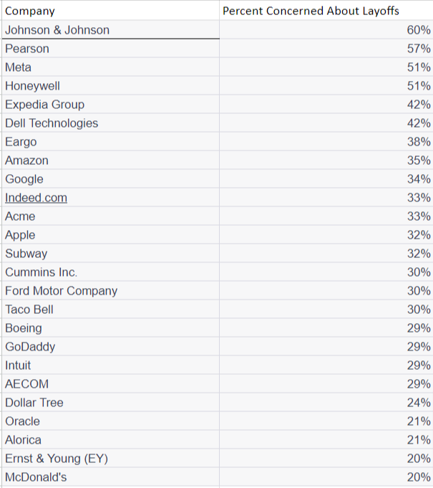The height and width of the screenshot is (488, 433).
Task: Click the McDonald's company cell
Action: coord(36,477)
